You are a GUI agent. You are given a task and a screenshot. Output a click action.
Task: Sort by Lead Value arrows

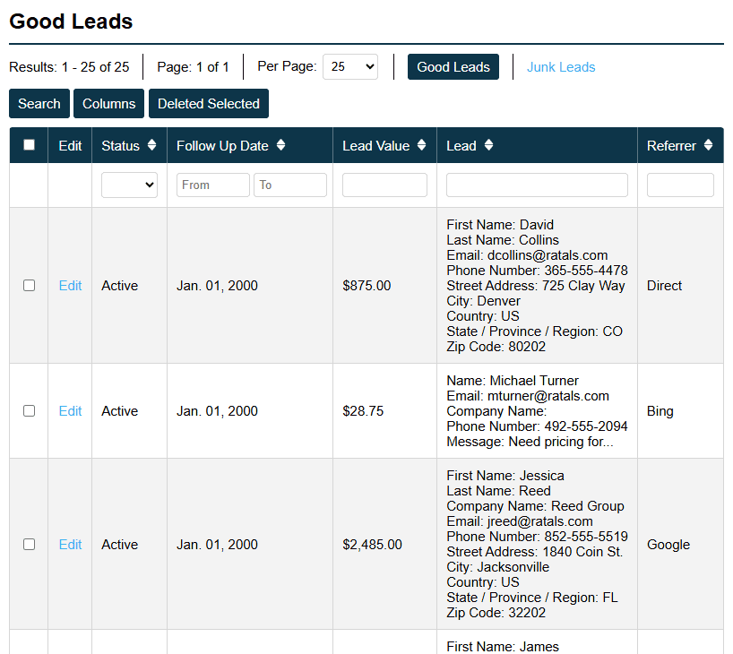click(x=421, y=145)
